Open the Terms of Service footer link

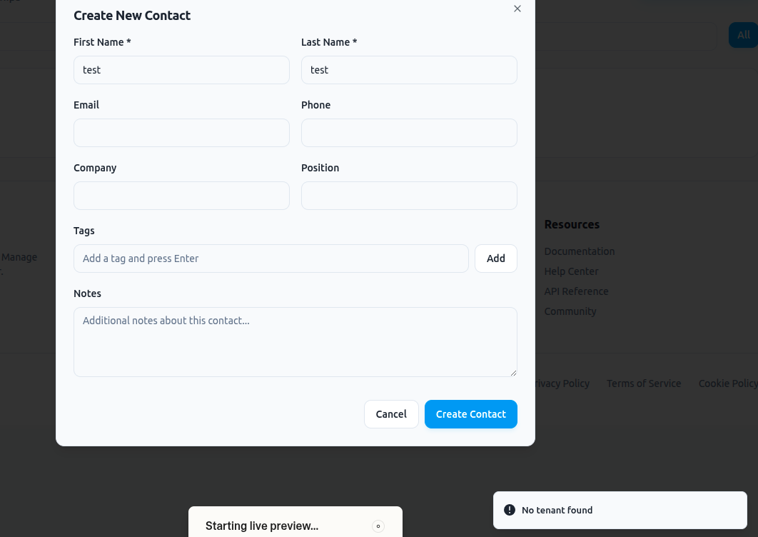pyautogui.click(x=644, y=383)
